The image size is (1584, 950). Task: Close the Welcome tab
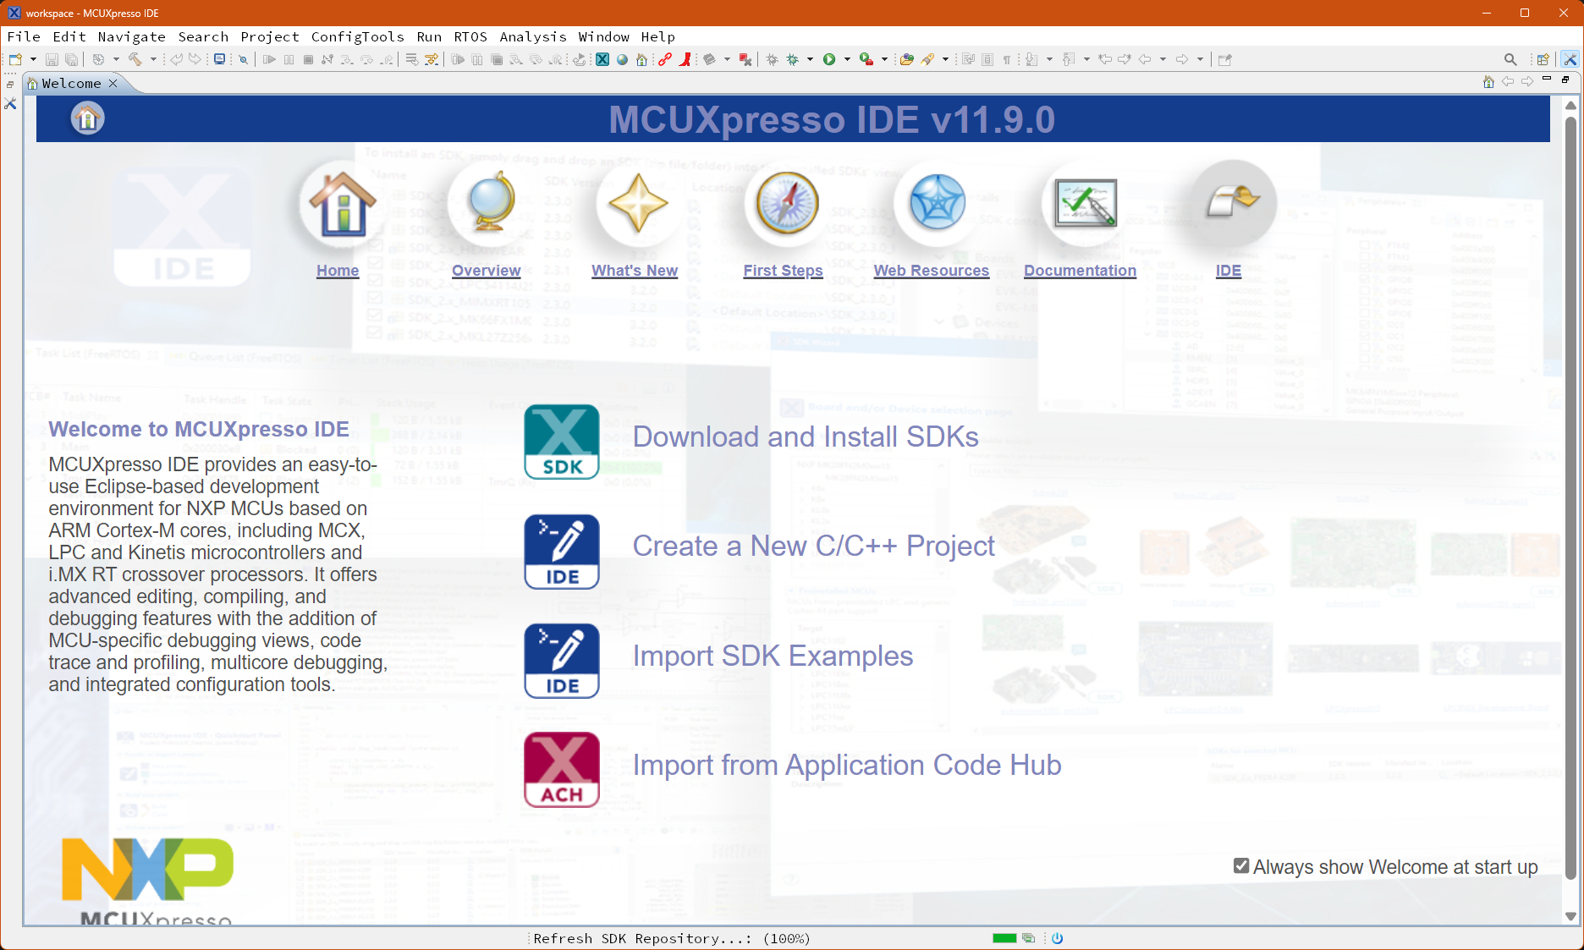(113, 83)
